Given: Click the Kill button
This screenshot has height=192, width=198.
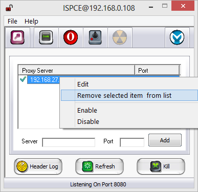Looking at the screenshot, I should tap(161, 166).
